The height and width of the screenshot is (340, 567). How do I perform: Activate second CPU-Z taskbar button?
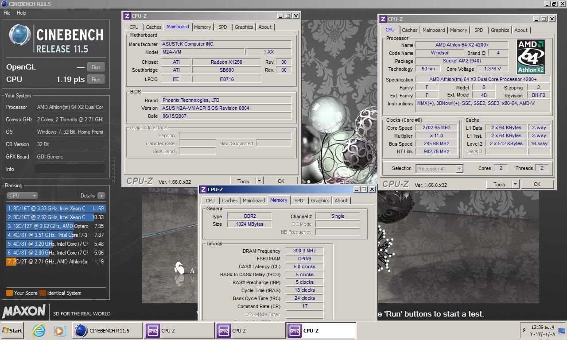(250, 331)
